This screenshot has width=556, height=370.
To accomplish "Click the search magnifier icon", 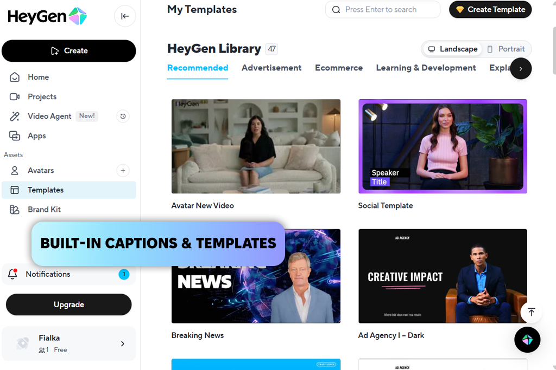I will (336, 10).
